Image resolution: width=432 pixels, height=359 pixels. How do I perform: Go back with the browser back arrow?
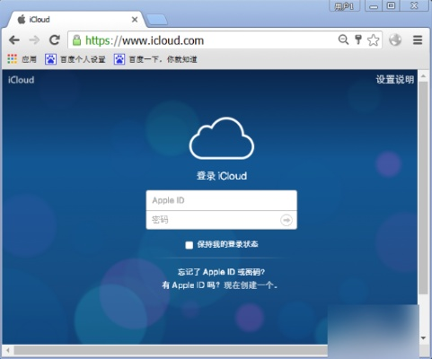(x=14, y=39)
